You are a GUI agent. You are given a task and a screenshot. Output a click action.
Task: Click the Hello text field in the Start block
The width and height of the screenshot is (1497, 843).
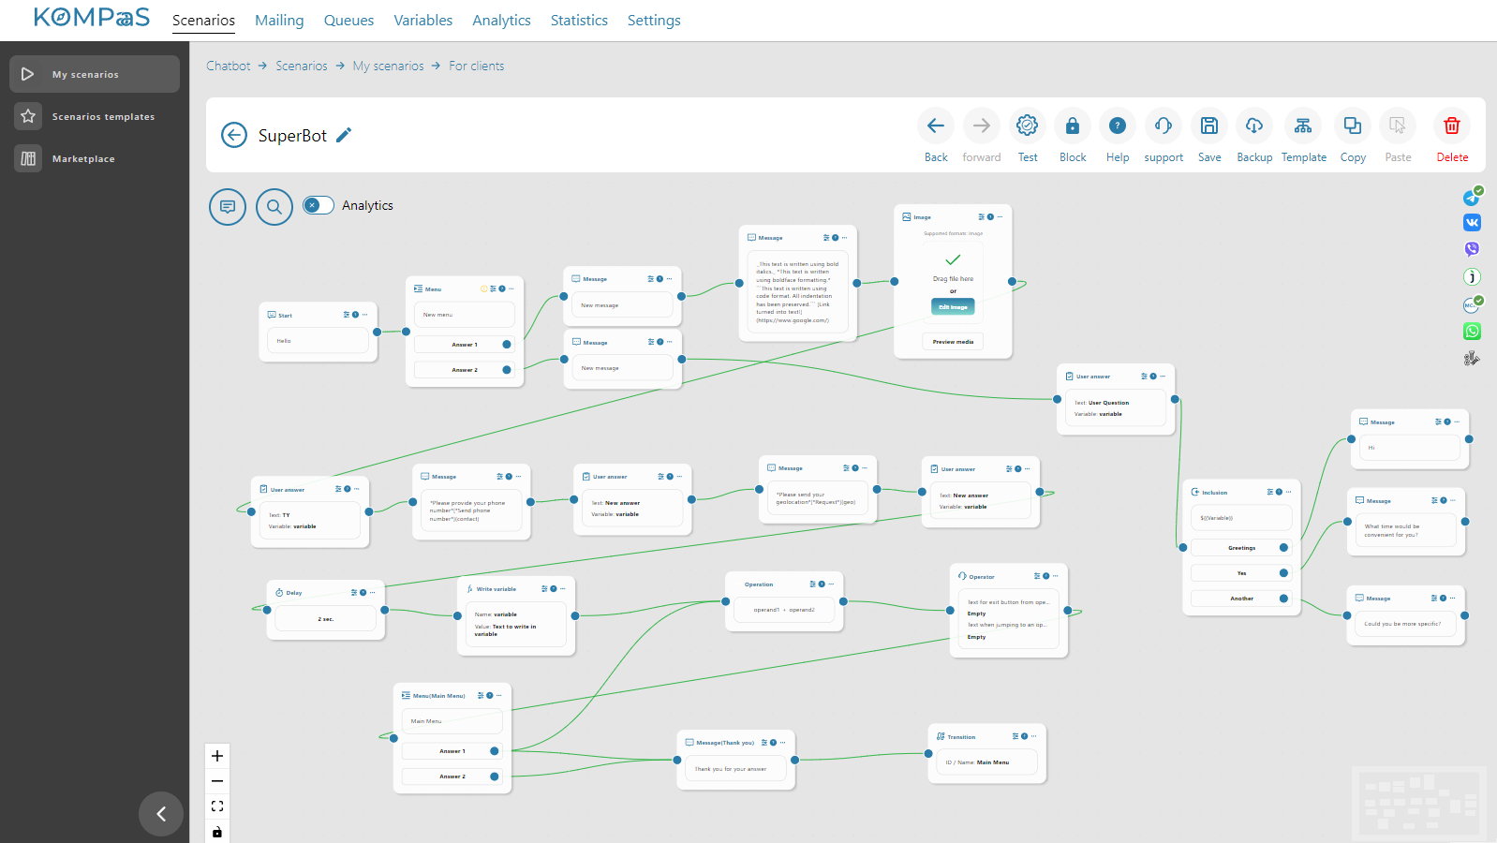coord(318,341)
